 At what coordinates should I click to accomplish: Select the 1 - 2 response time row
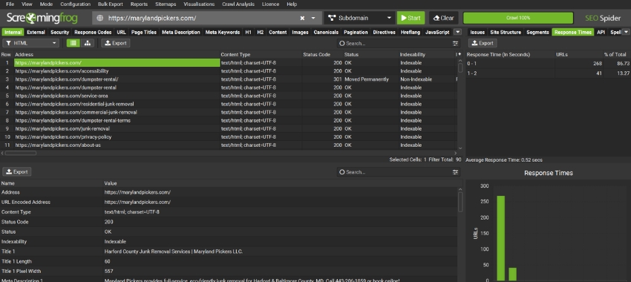pos(548,73)
